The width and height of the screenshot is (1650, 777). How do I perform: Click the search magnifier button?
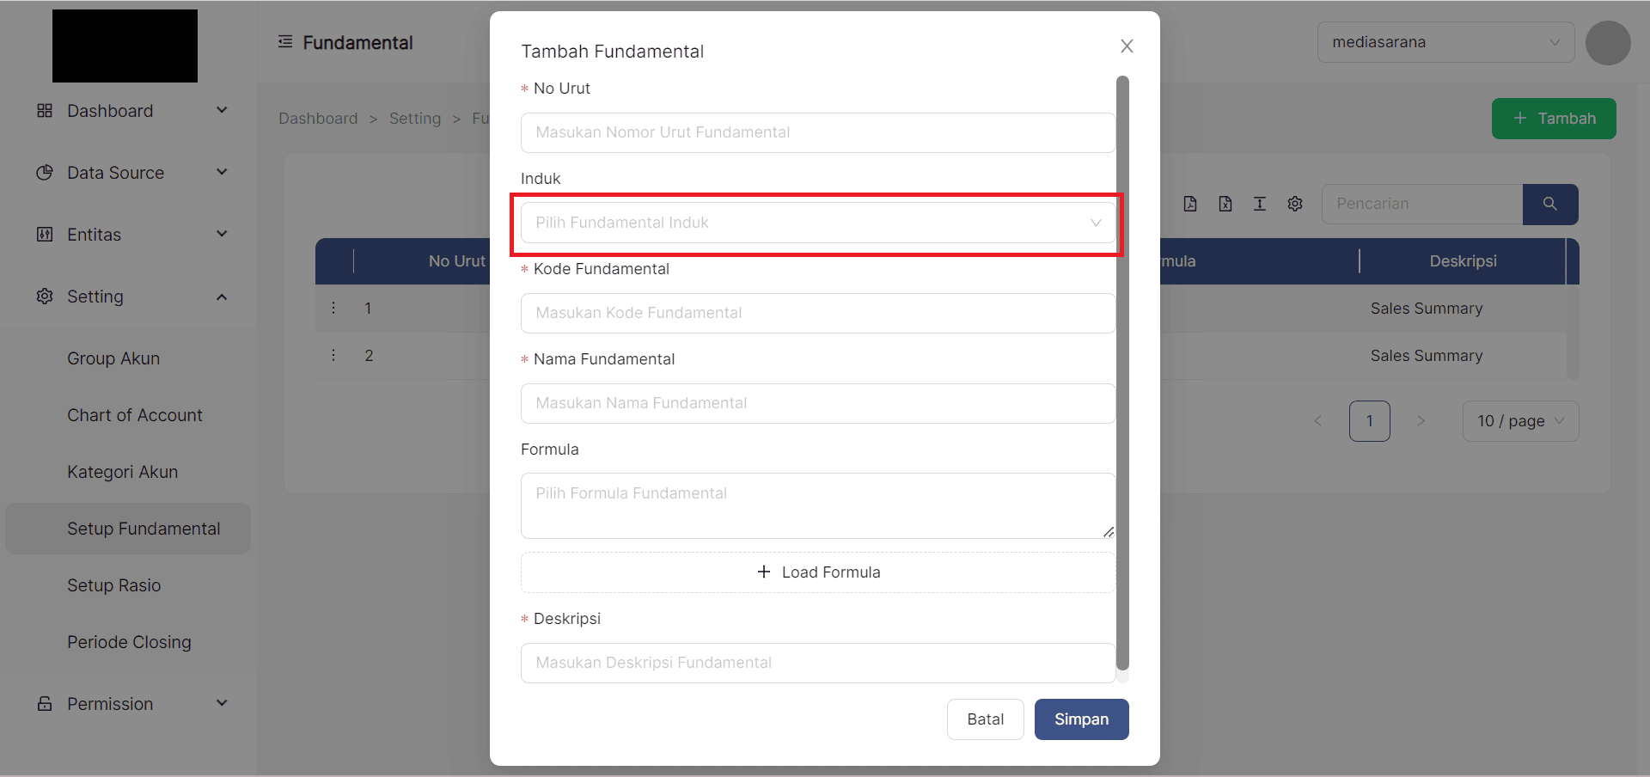(1549, 205)
